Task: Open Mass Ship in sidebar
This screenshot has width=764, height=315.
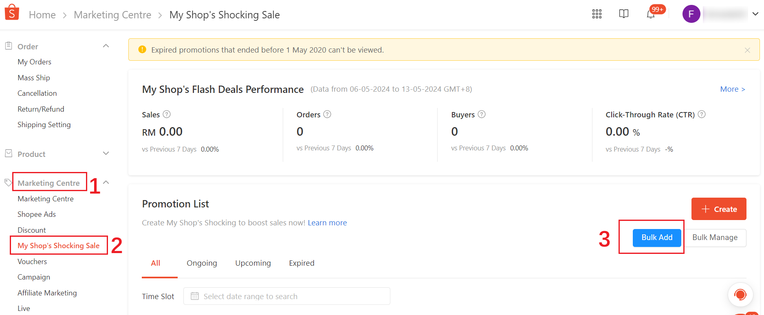Action: [34, 77]
